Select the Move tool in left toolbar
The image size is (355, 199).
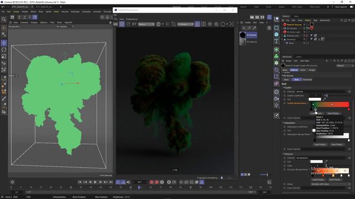[4, 43]
